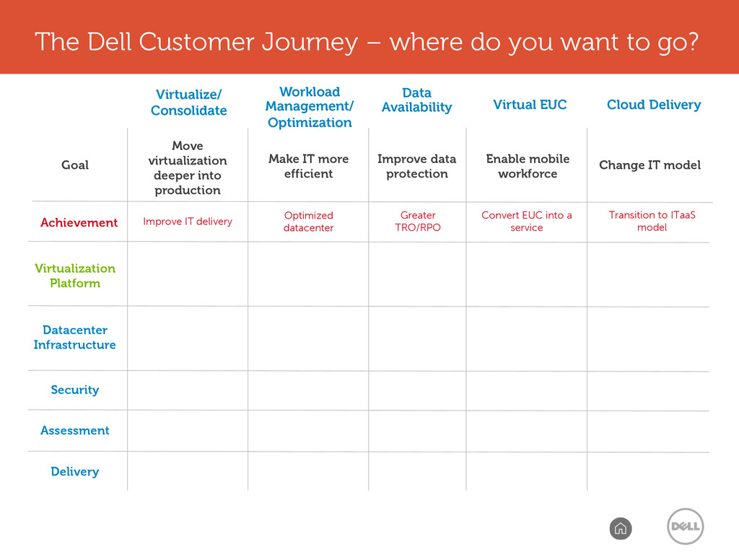Image resolution: width=739 pixels, height=554 pixels.
Task: Click the Goal row label
Action: [x=75, y=165]
